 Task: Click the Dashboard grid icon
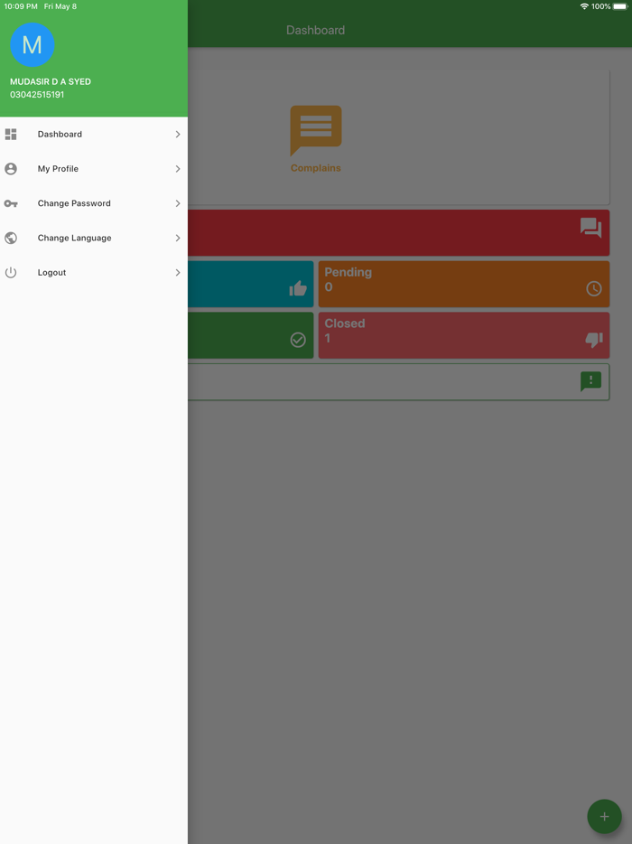pyautogui.click(x=11, y=134)
